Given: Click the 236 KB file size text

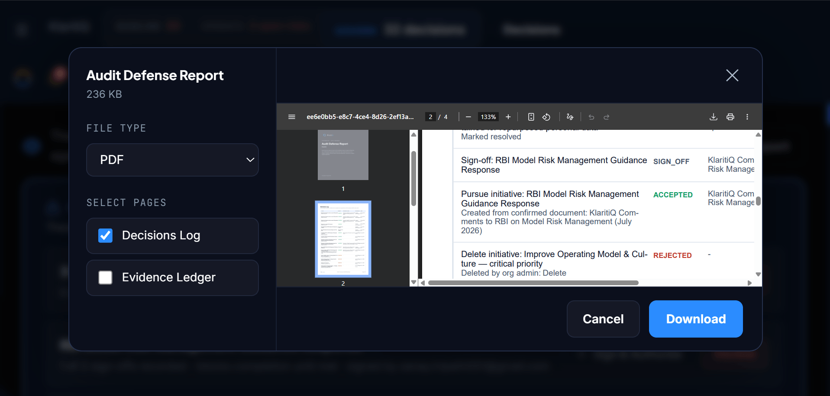Looking at the screenshot, I should (x=104, y=94).
